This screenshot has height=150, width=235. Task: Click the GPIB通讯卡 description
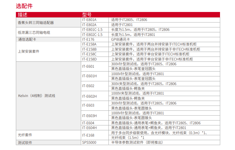120,40
